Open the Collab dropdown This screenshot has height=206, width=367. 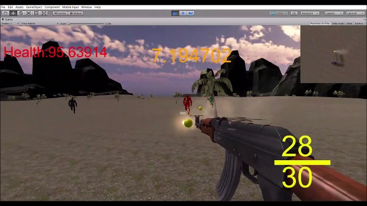point(279,13)
